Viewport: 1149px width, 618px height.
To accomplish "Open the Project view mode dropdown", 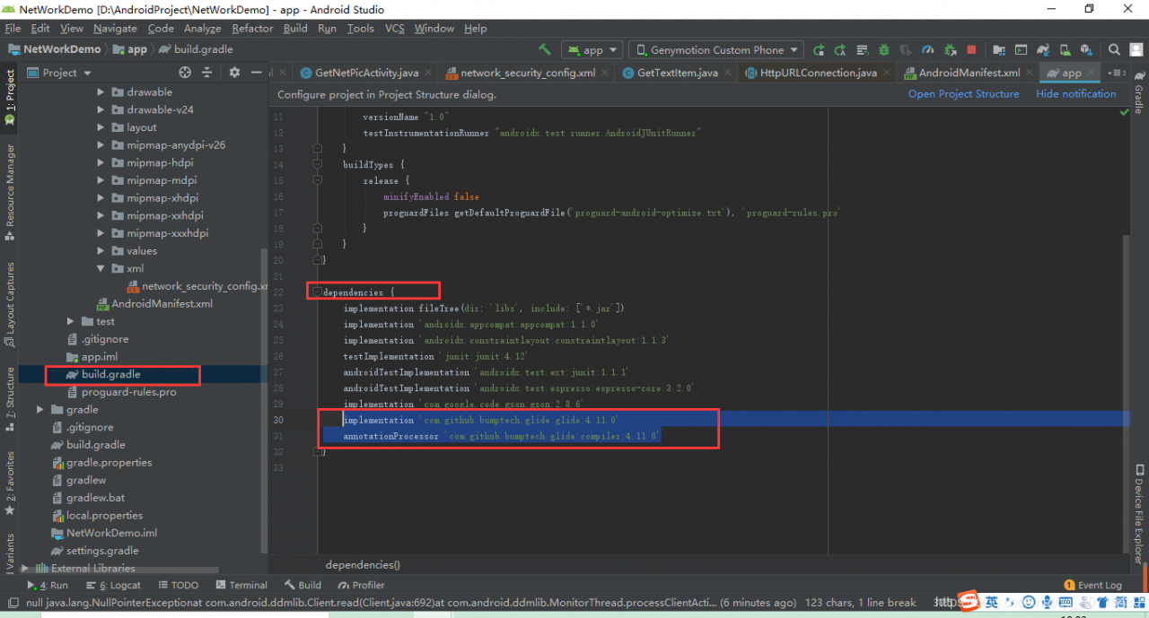I will coord(59,73).
